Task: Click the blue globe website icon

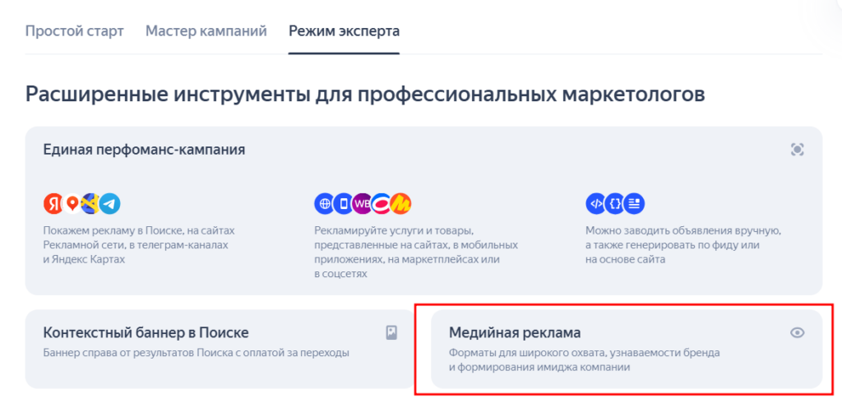Action: pyautogui.click(x=325, y=203)
